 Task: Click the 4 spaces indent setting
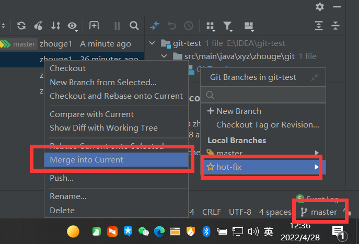click(275, 212)
